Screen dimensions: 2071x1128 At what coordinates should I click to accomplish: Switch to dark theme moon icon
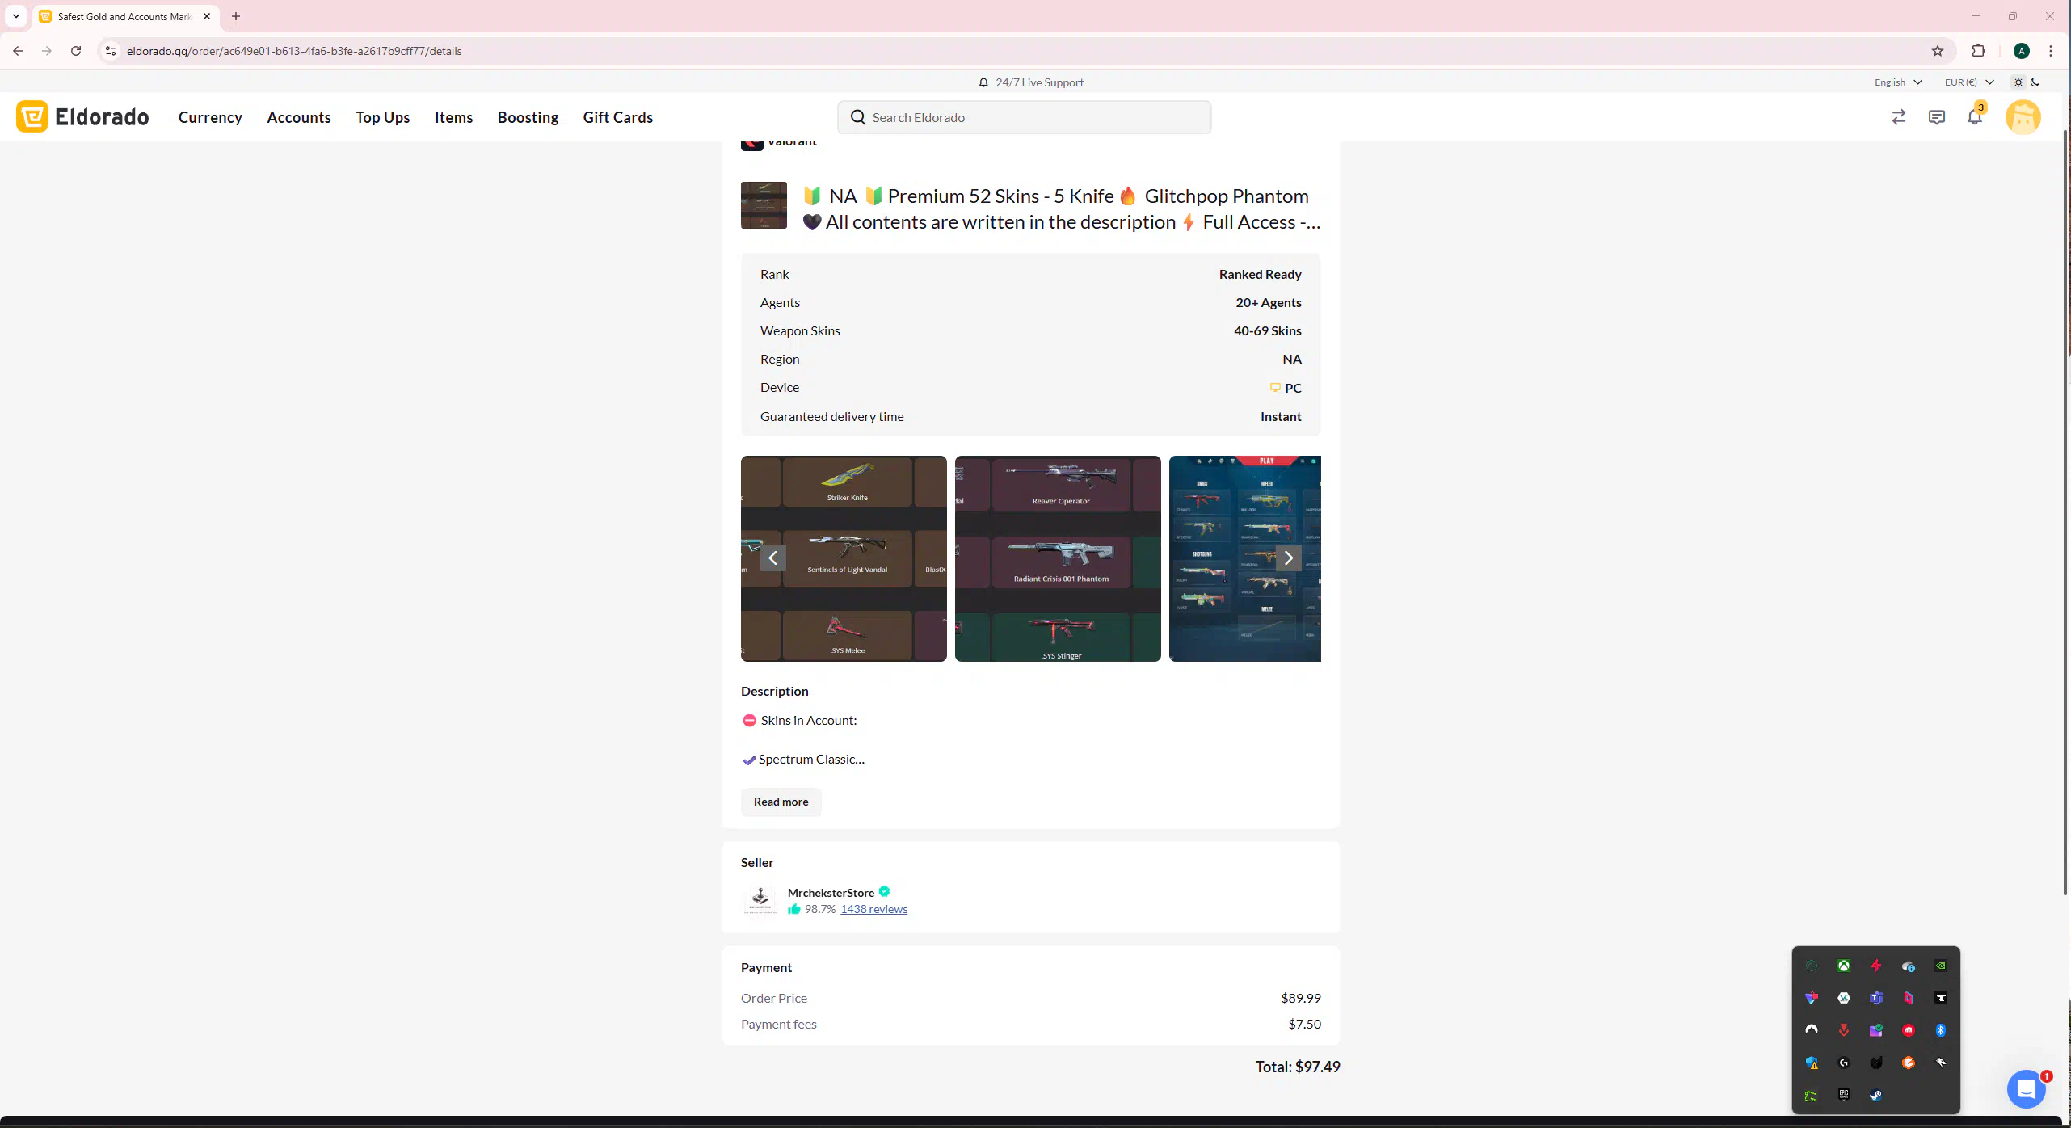2035,82
